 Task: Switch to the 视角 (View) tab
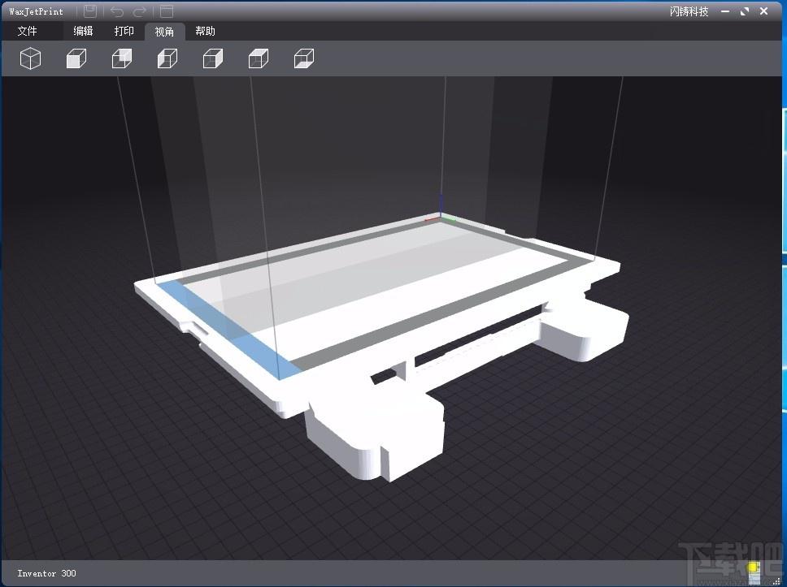tap(164, 32)
